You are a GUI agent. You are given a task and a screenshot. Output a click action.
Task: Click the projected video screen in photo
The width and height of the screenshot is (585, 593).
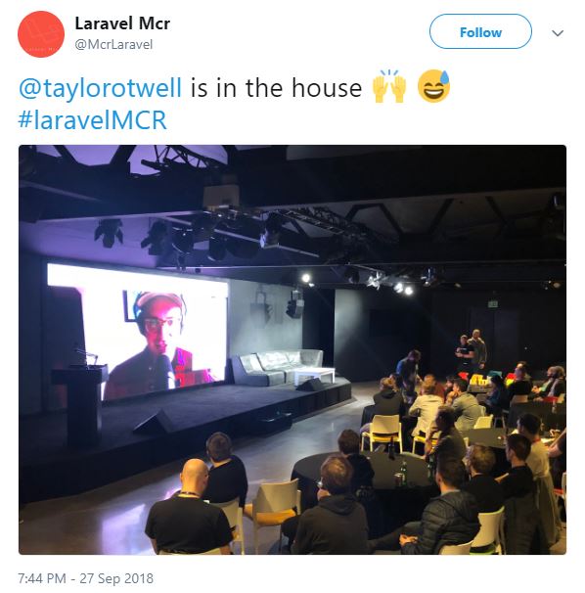pos(138,331)
